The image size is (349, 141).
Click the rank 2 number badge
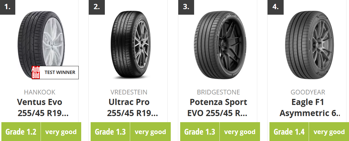(96, 7)
